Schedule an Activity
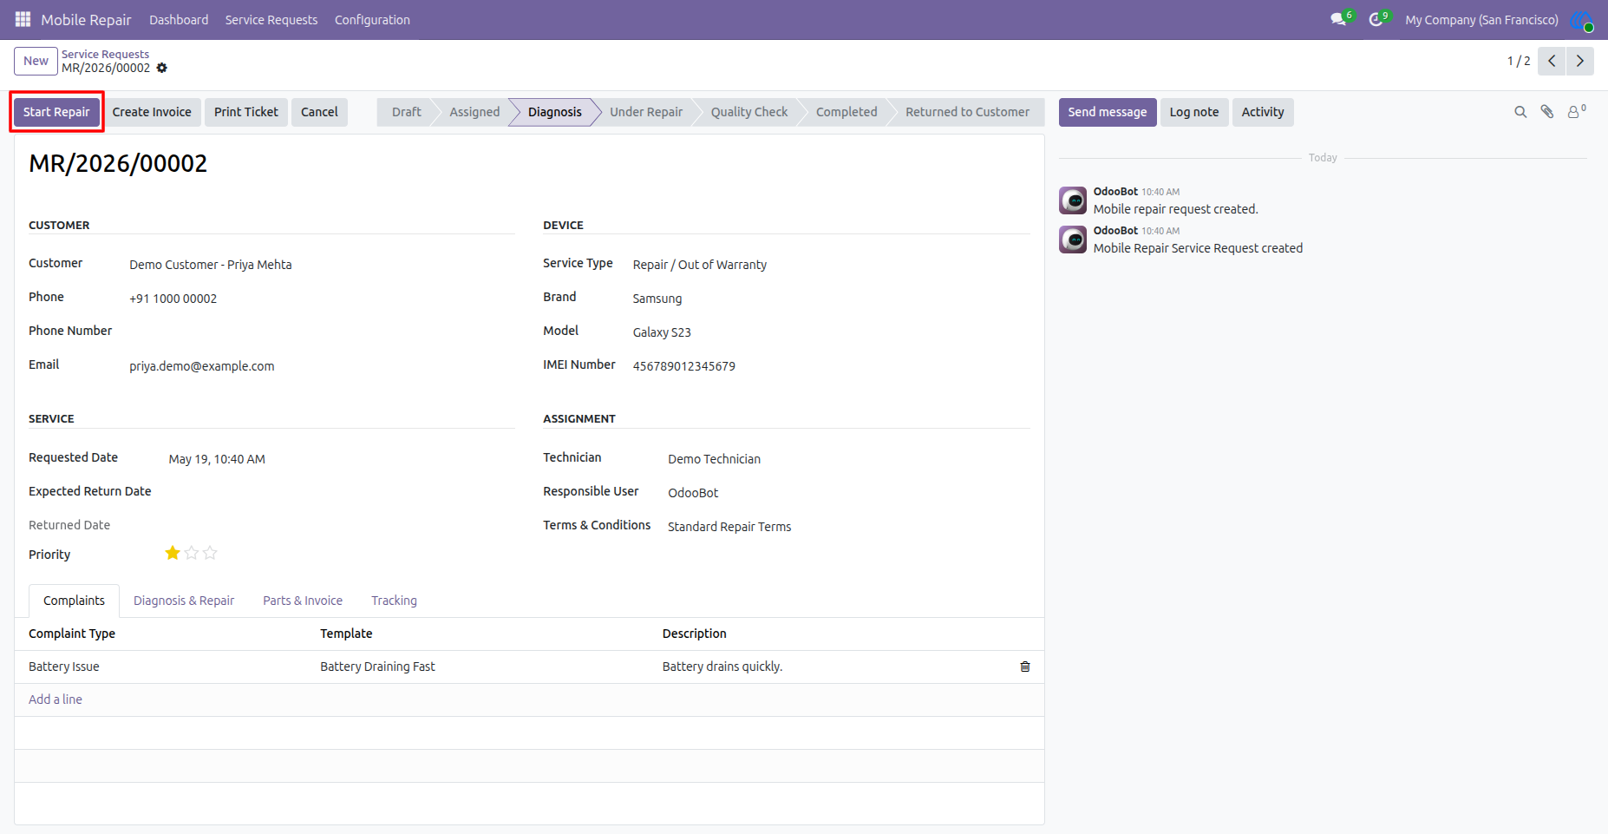This screenshot has width=1608, height=834. [1263, 112]
